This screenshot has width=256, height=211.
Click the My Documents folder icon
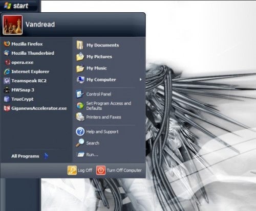[80, 45]
